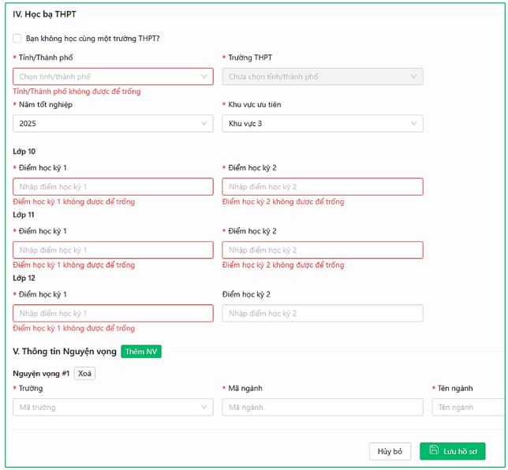Click chevron arrow of Năm tốt nghiệp select
The height and width of the screenshot is (470, 508).
click(x=204, y=124)
